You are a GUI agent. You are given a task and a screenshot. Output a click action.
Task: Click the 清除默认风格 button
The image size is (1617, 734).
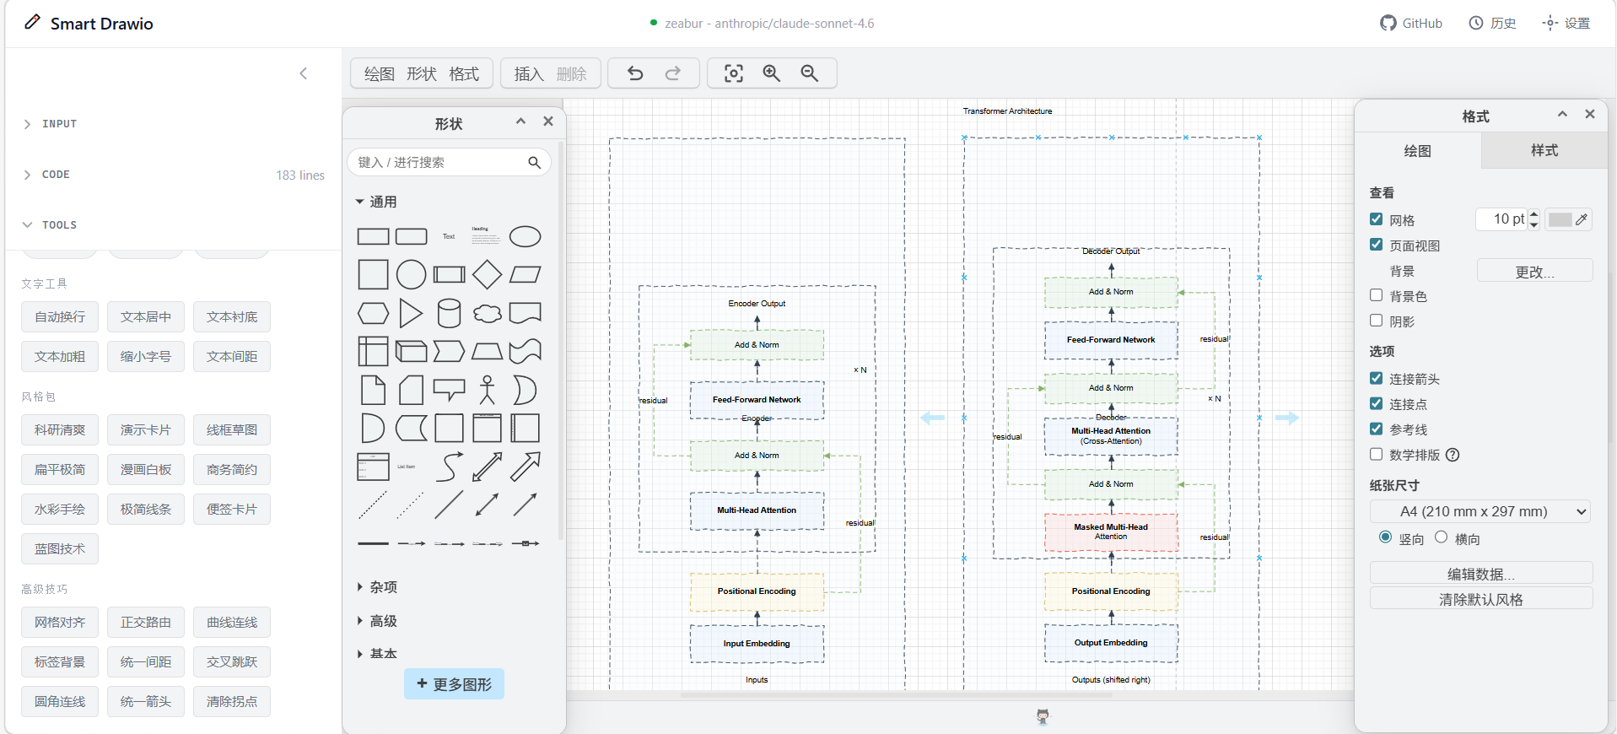click(1481, 599)
